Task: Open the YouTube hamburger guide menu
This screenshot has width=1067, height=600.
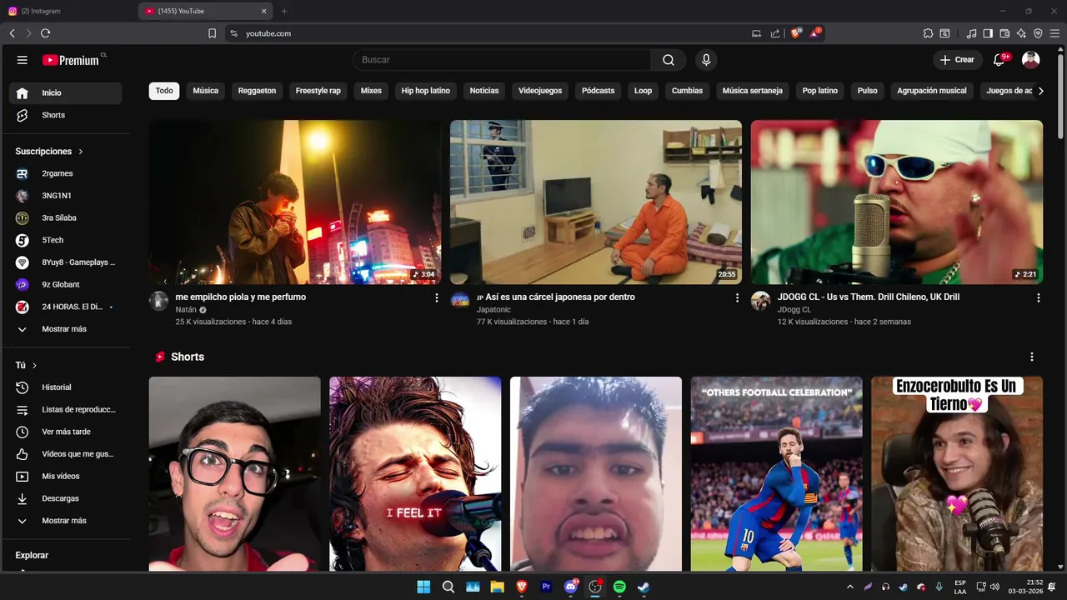Action: pos(23,60)
